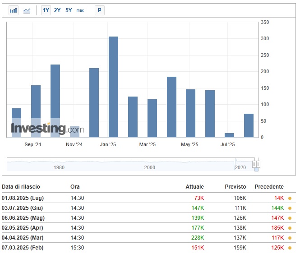This screenshot has height=259, width=300.
Task: Click orange dot in 07.03.2025 row
Action: tap(290, 248)
